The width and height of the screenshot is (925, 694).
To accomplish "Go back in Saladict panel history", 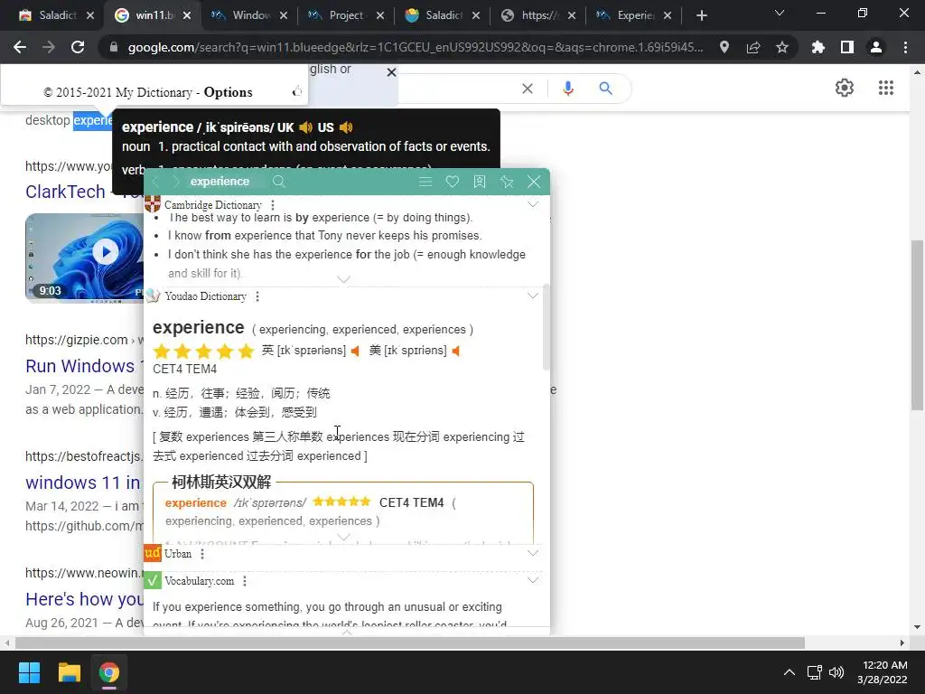I will [x=155, y=182].
